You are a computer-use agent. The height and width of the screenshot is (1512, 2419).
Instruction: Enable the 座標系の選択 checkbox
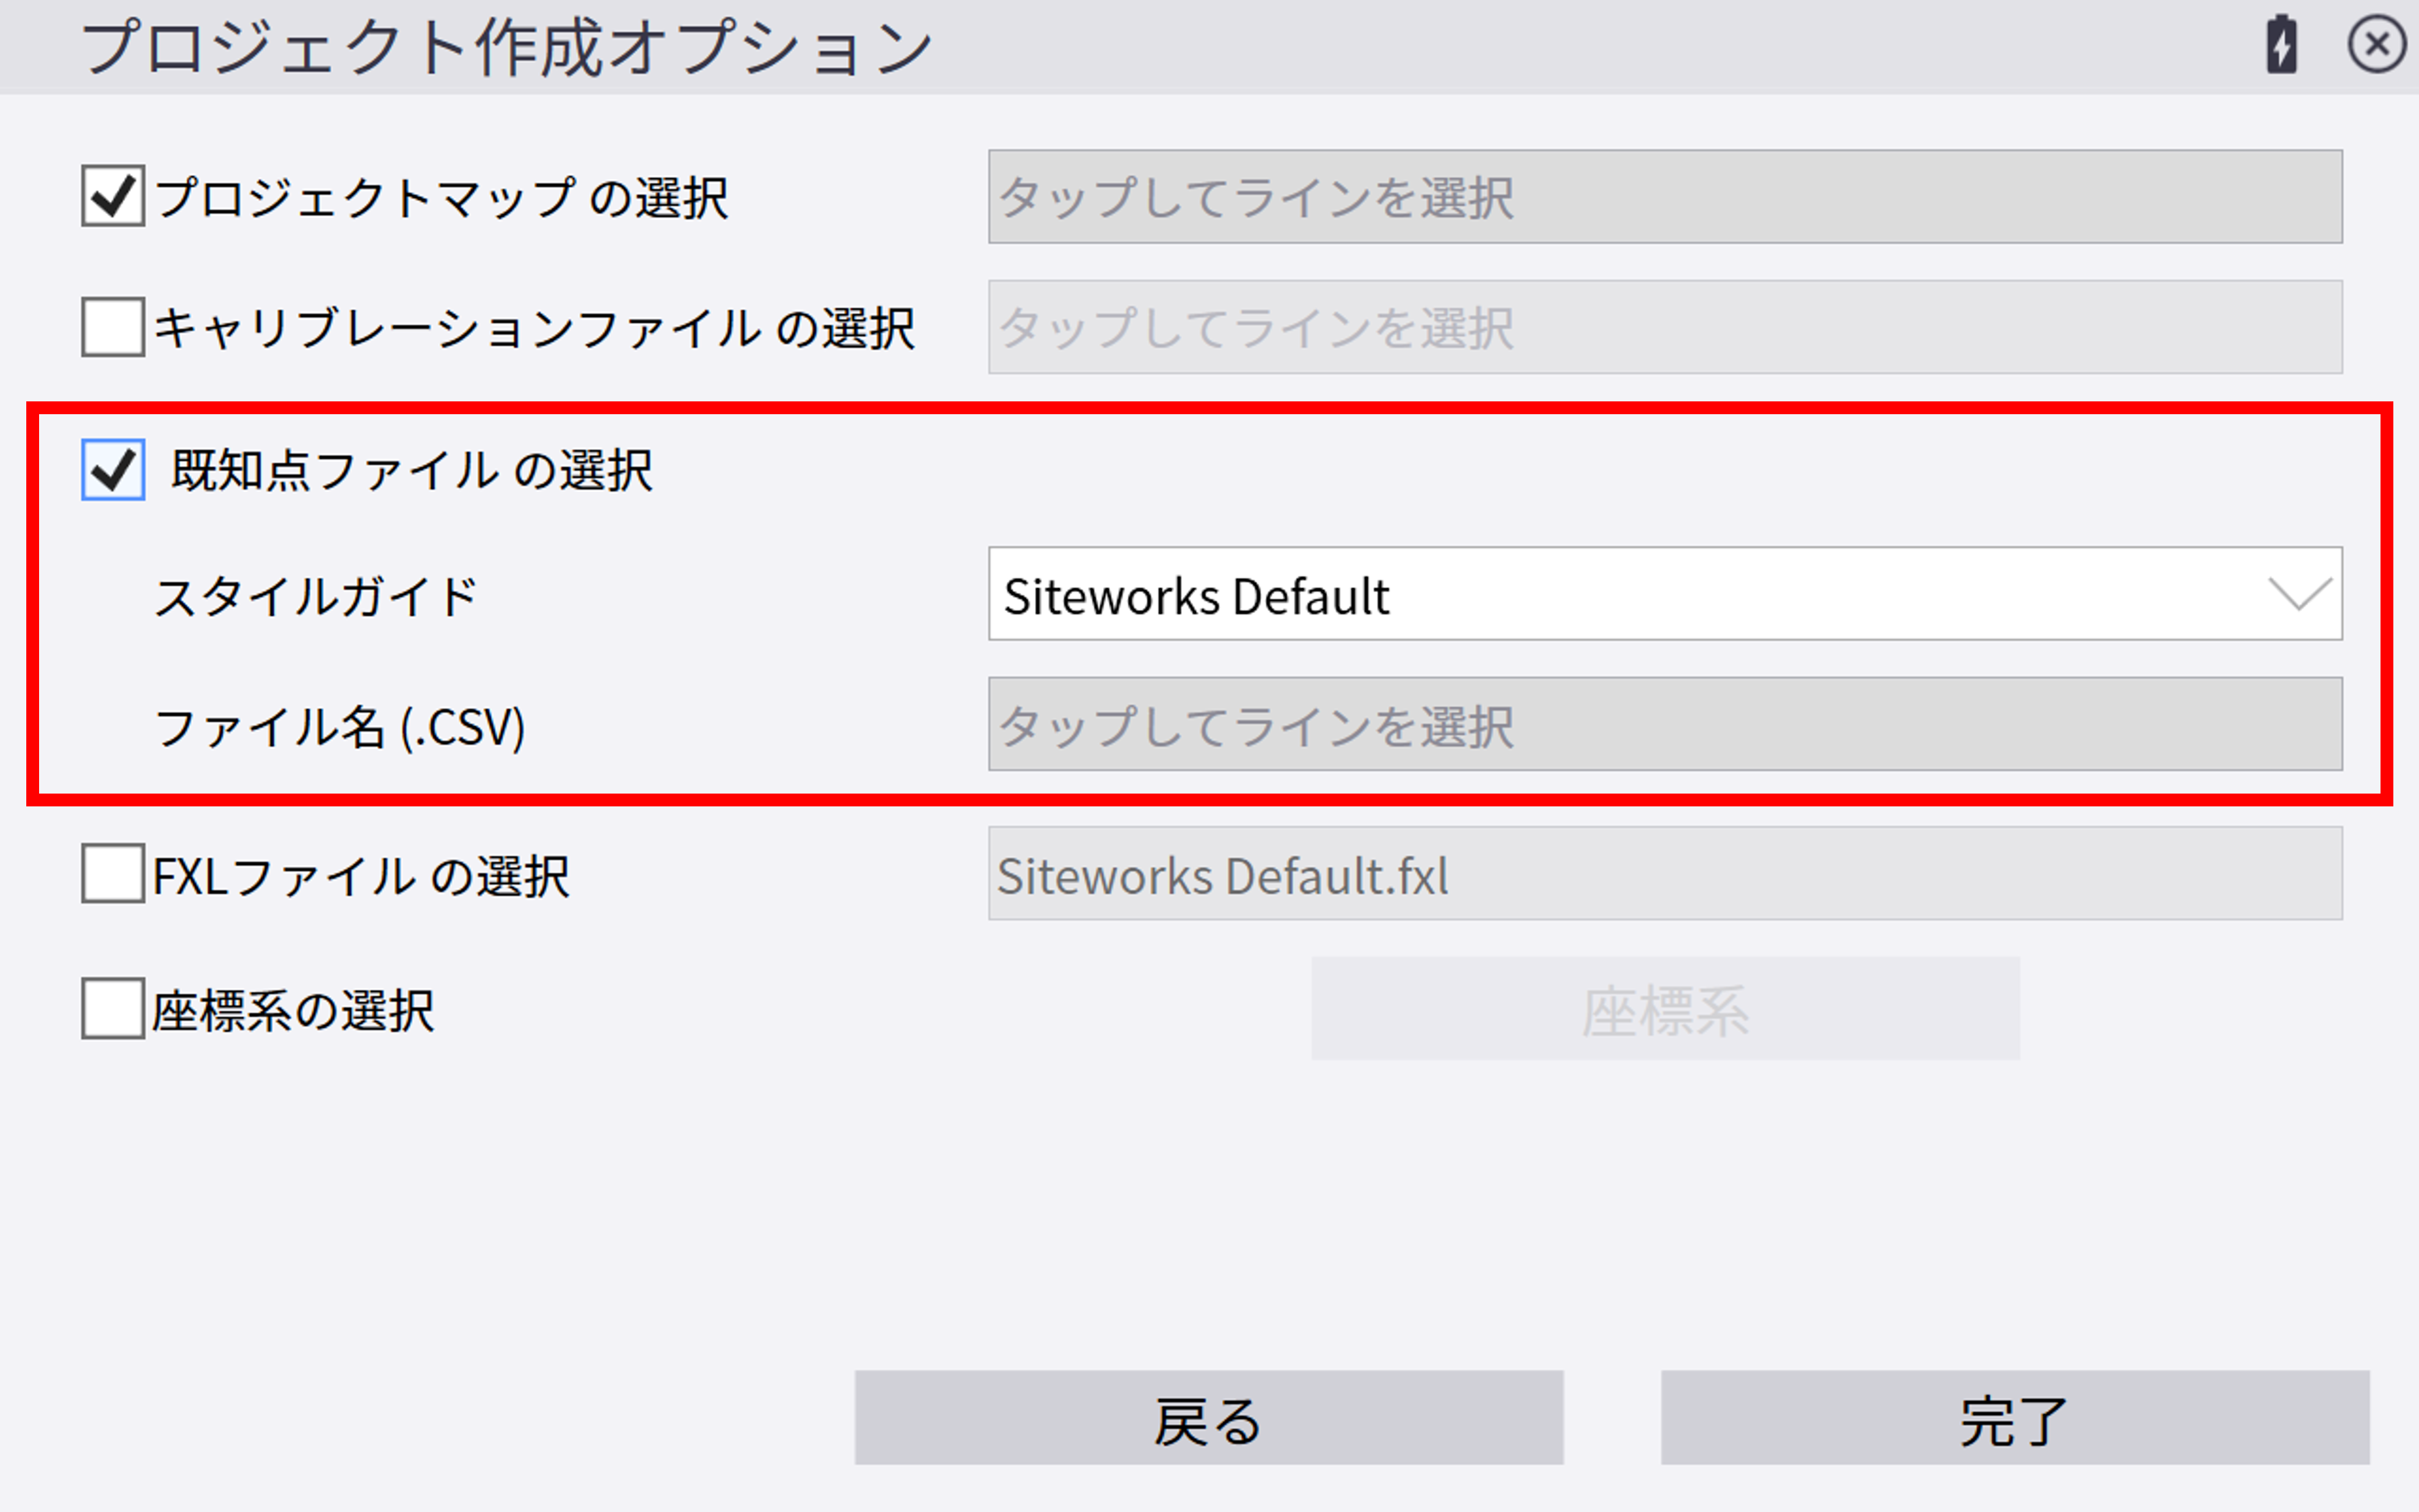pyautogui.click(x=112, y=1008)
